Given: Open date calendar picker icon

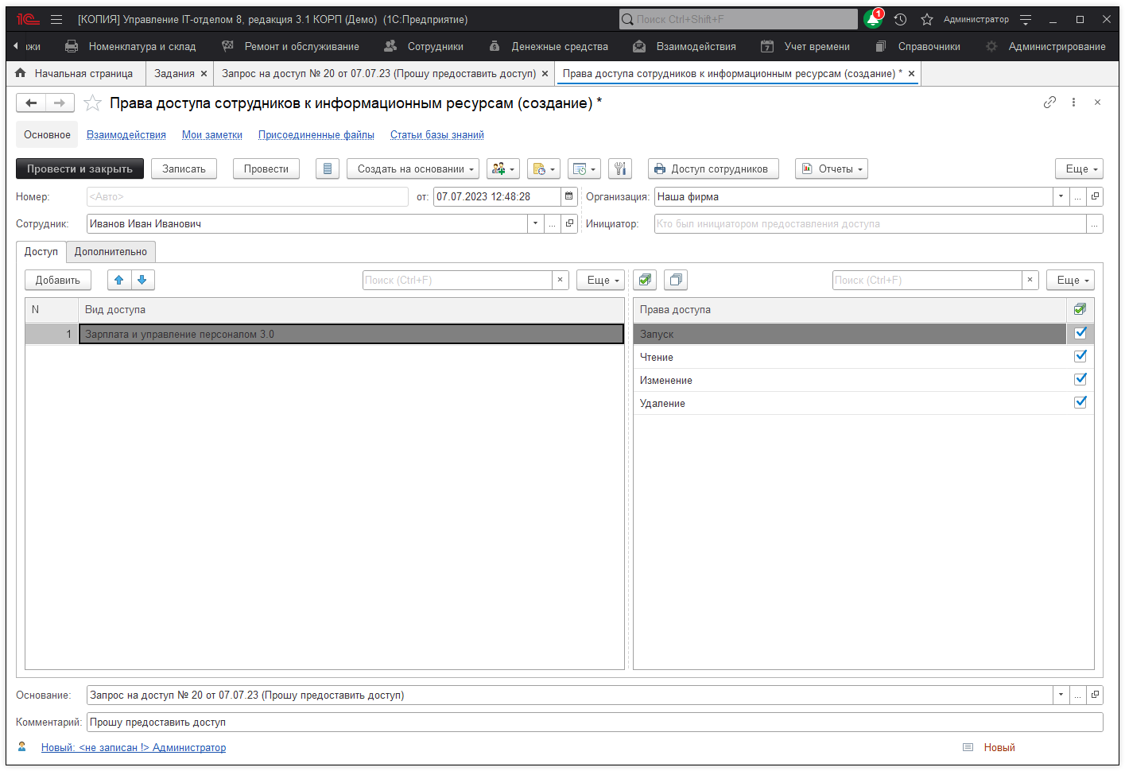Looking at the screenshot, I should (569, 196).
